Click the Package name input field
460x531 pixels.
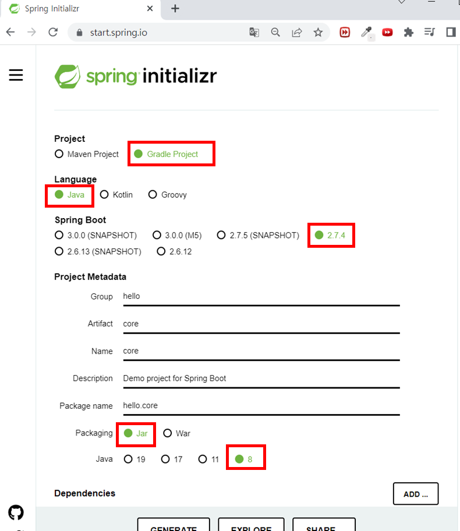click(x=261, y=406)
